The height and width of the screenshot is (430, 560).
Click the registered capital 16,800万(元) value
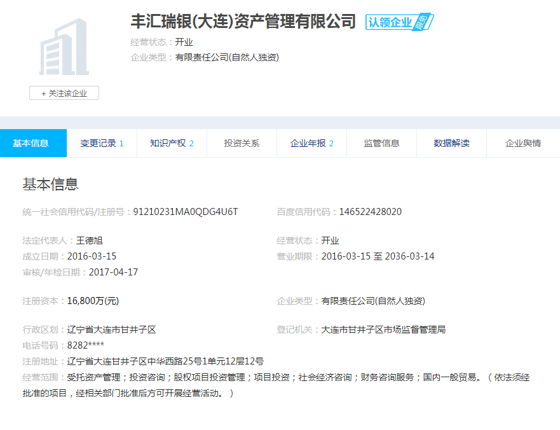point(93,301)
